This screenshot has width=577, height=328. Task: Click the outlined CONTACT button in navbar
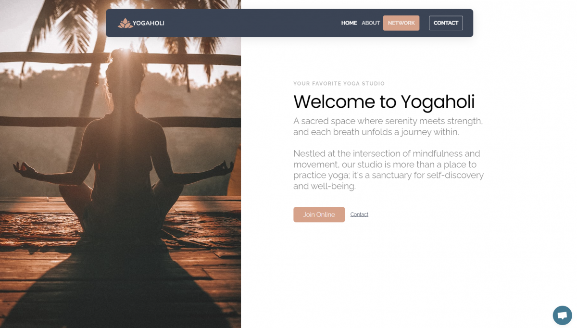(x=446, y=23)
